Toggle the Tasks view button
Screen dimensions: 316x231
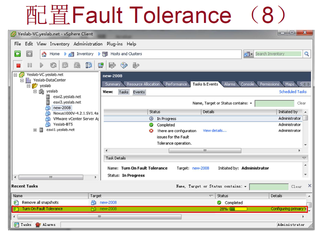[124, 92]
